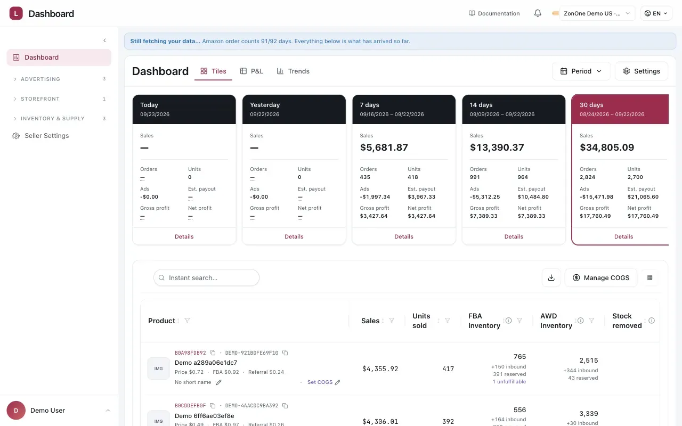Open Details for the 7 days tile
Image resolution: width=682 pixels, height=426 pixels.
click(x=404, y=236)
